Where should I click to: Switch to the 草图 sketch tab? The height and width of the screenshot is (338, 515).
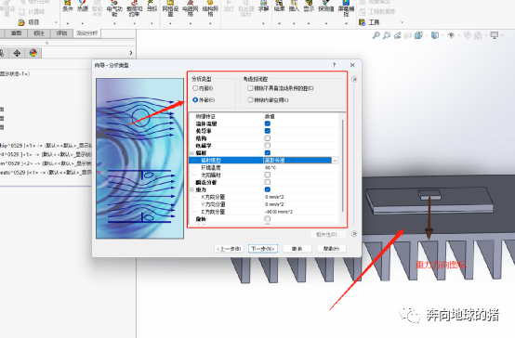(16, 33)
